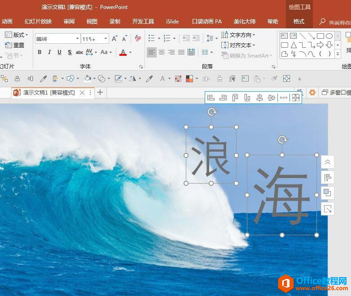
Task: Justify the paragraph text
Action: pyautogui.click(x=181, y=53)
